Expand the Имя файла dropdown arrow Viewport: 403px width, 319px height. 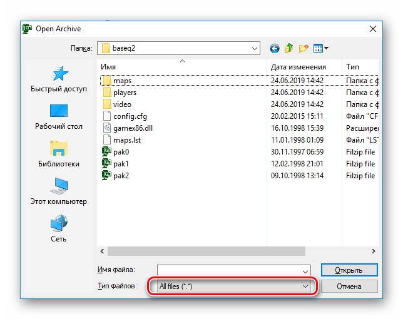(305, 271)
